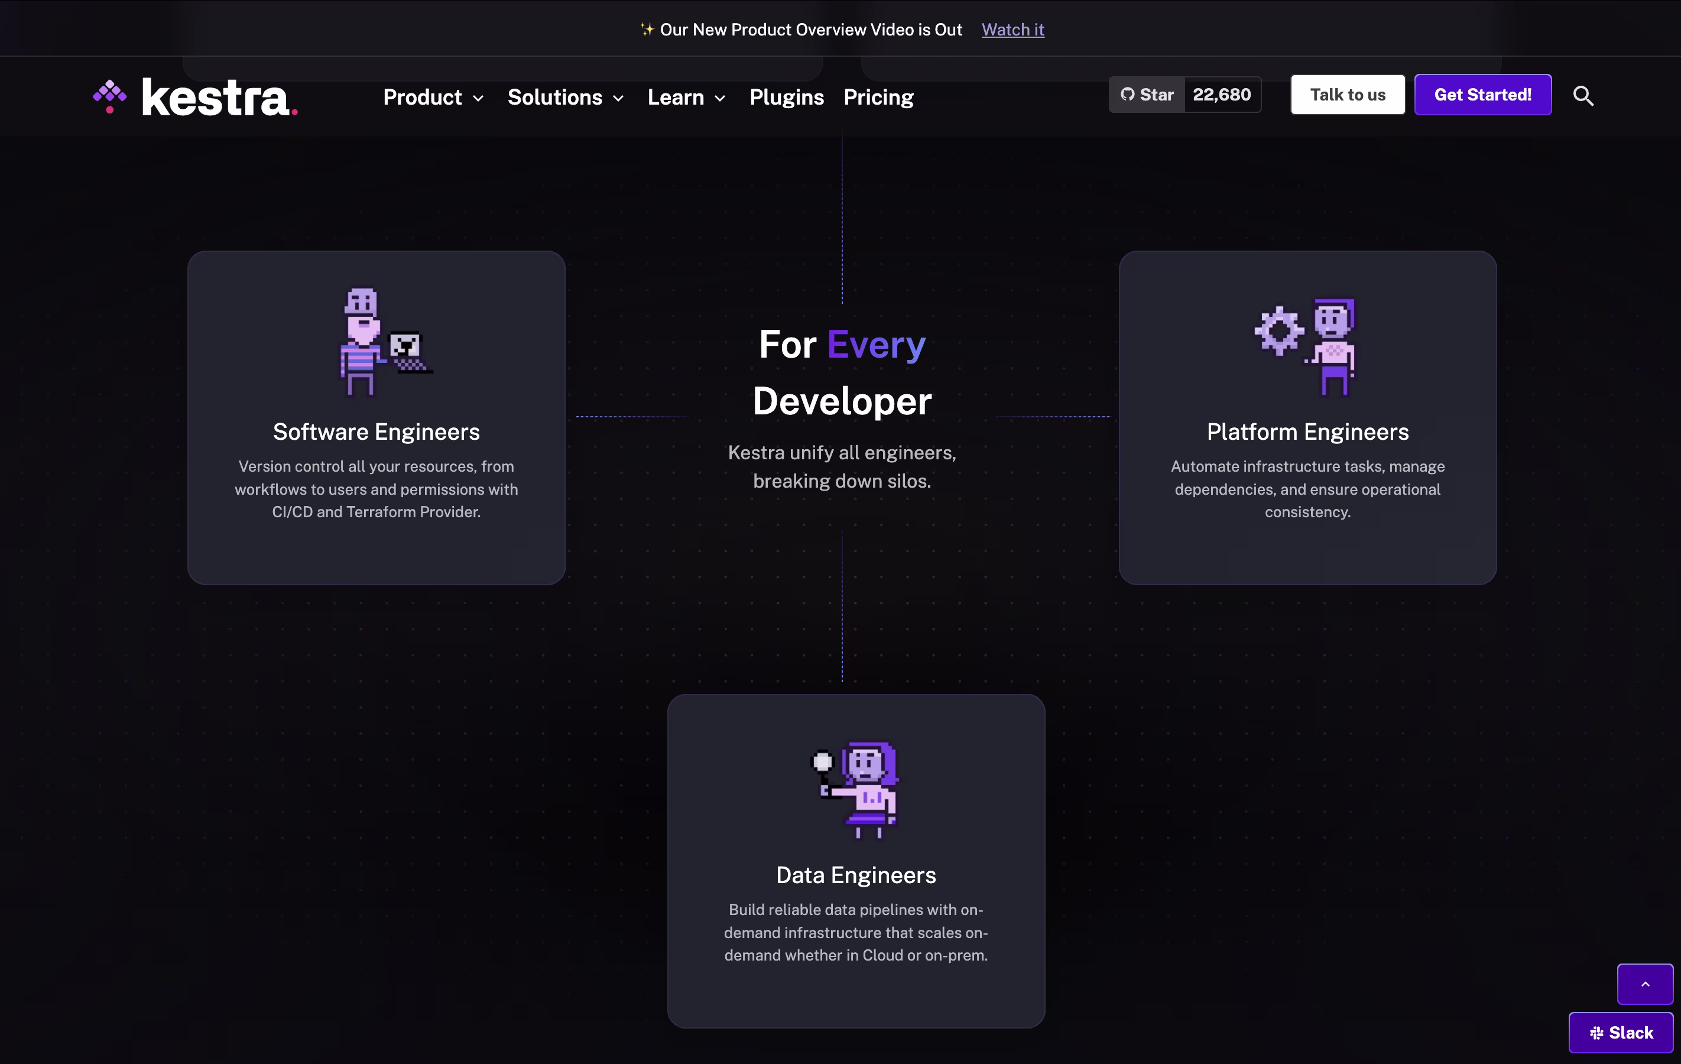Viewport: 1681px width, 1064px height.
Task: Select the Software Engineers card heading
Action: [377, 432]
